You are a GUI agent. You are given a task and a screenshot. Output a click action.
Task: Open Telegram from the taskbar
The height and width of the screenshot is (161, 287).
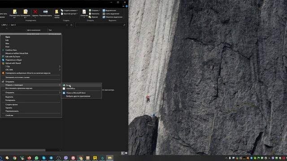(x=51, y=158)
